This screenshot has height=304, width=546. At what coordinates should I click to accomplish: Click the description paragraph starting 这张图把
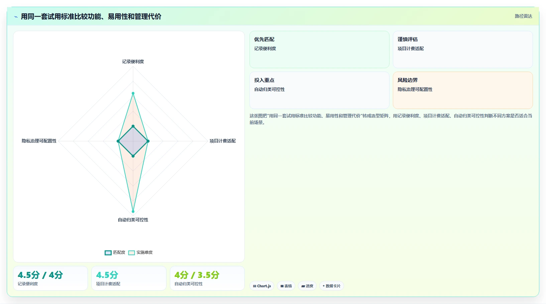(391, 119)
